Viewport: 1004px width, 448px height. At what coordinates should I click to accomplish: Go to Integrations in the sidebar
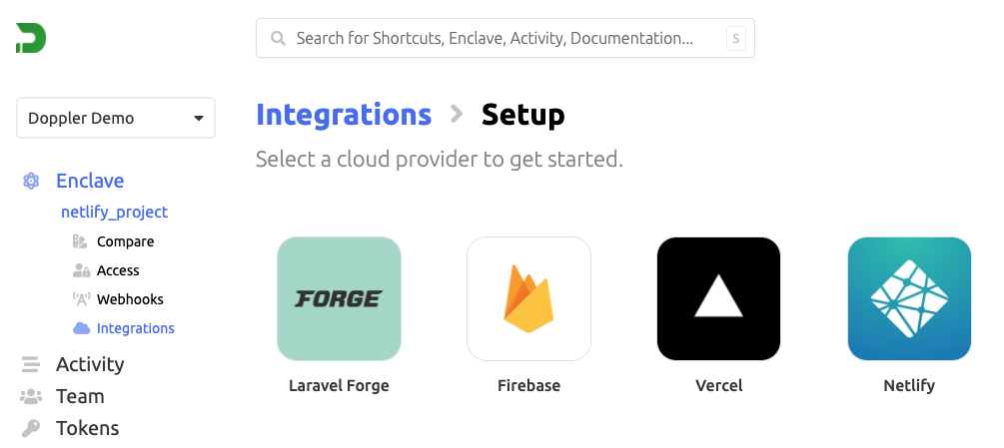pos(135,328)
